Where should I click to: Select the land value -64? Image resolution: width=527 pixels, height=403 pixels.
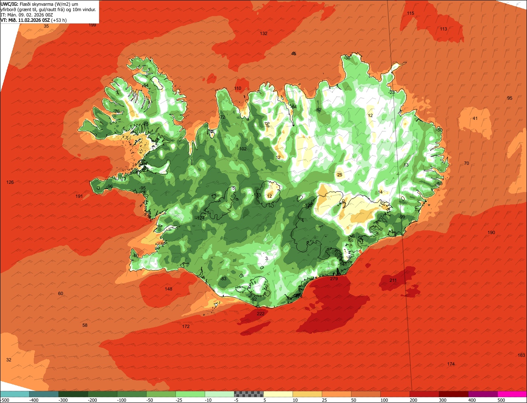pos(293,107)
